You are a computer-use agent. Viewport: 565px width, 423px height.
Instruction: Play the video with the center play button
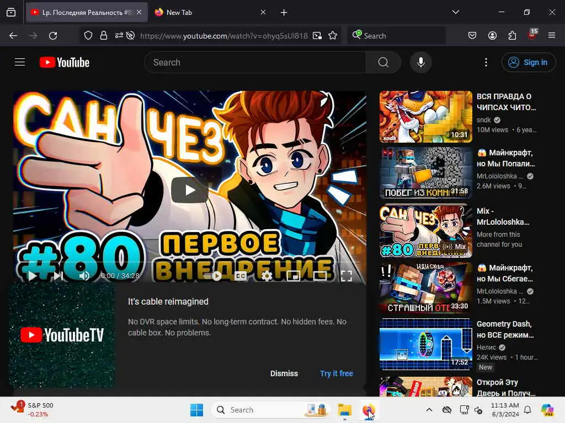[190, 190]
